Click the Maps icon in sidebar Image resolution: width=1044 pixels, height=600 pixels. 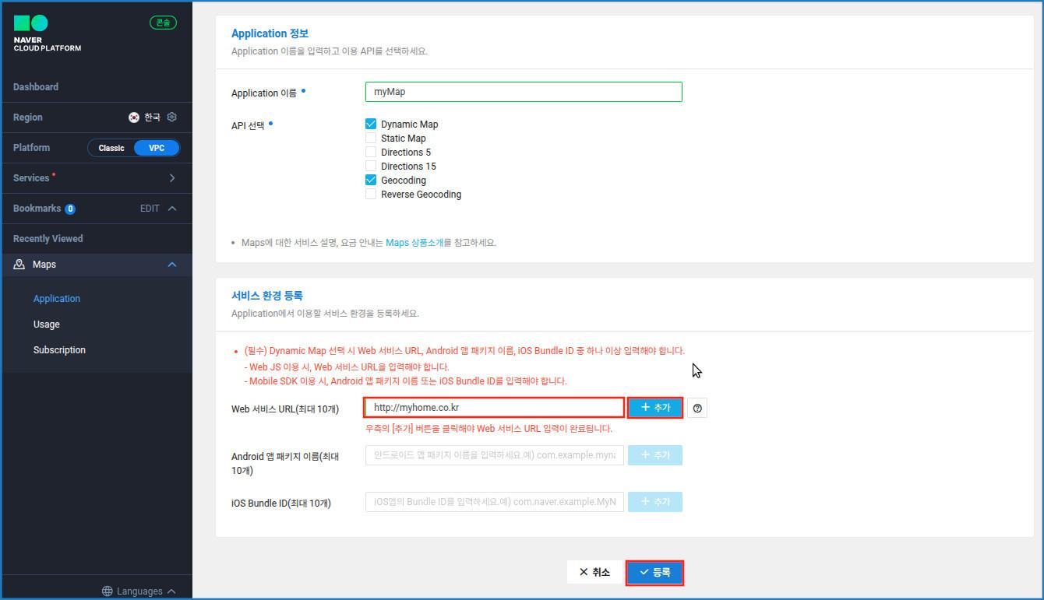click(19, 265)
